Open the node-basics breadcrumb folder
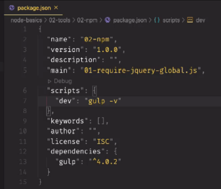221x189 pixels. click(x=27, y=20)
